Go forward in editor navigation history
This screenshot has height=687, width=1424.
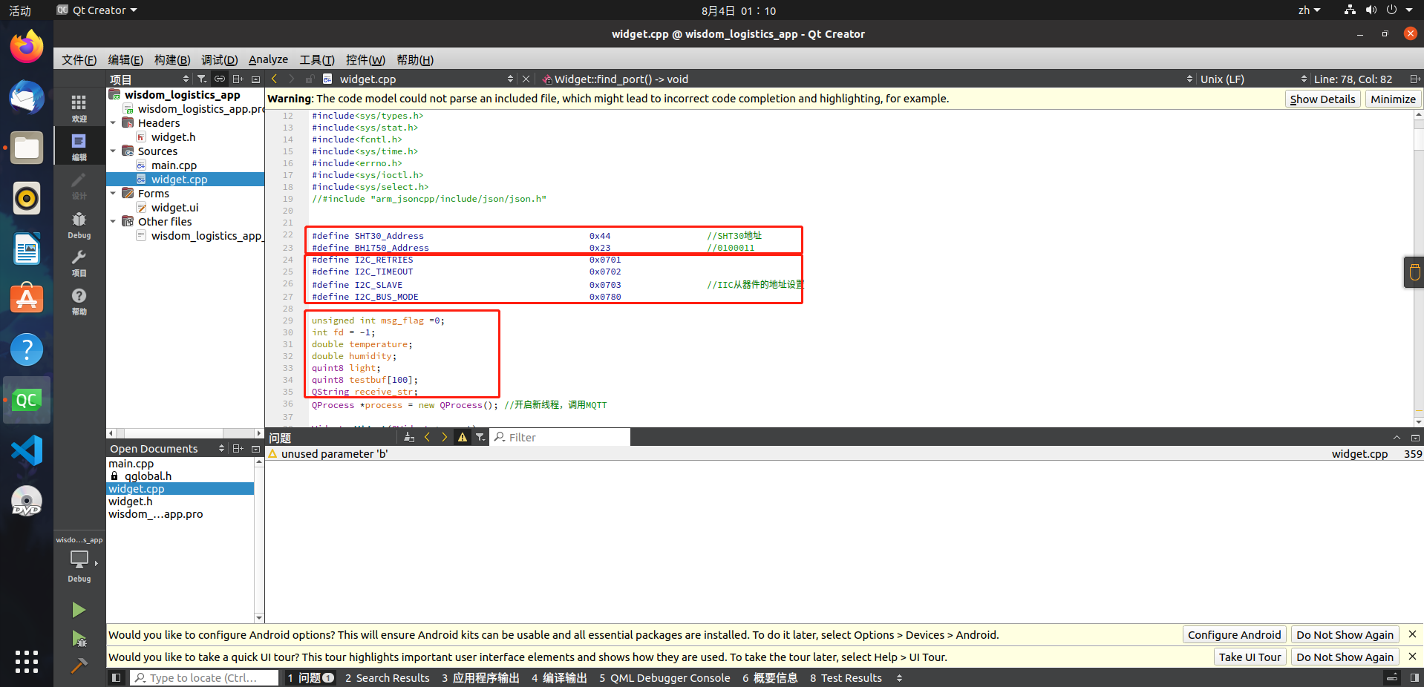(292, 79)
